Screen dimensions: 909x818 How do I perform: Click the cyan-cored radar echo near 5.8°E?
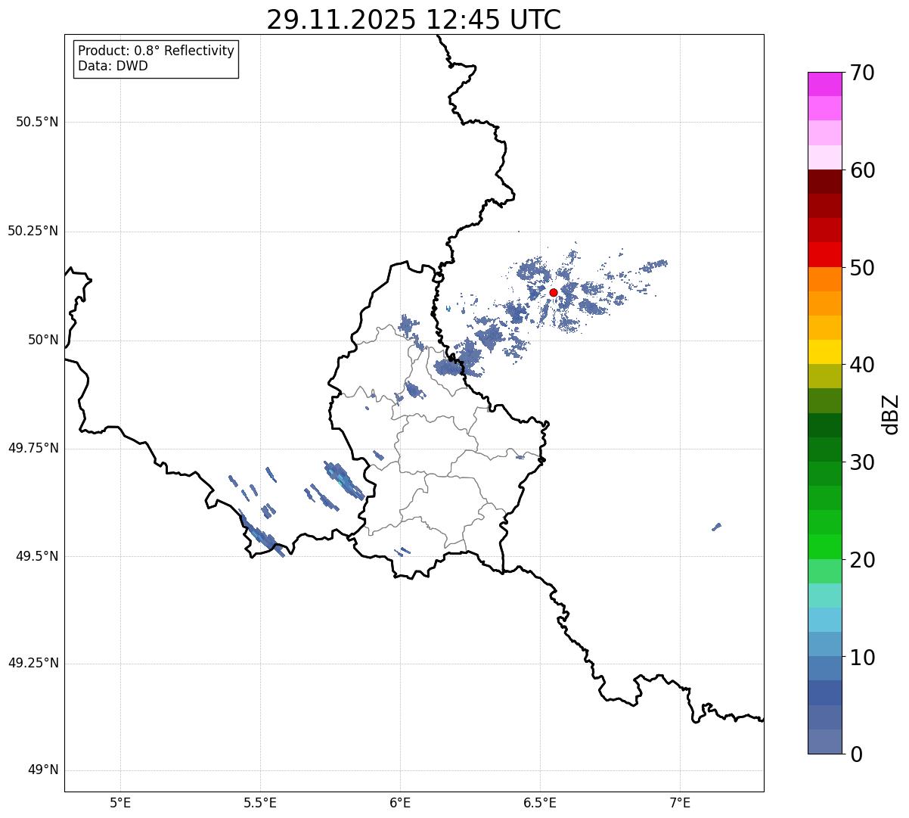tap(344, 481)
